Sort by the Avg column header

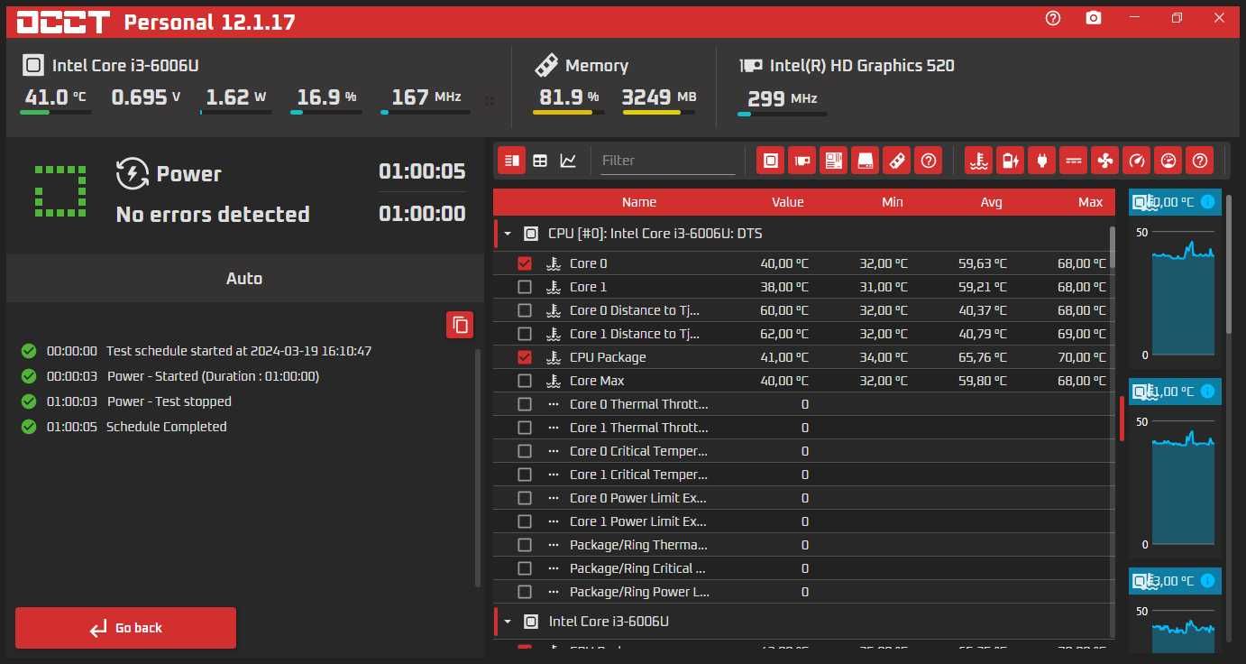tap(992, 202)
